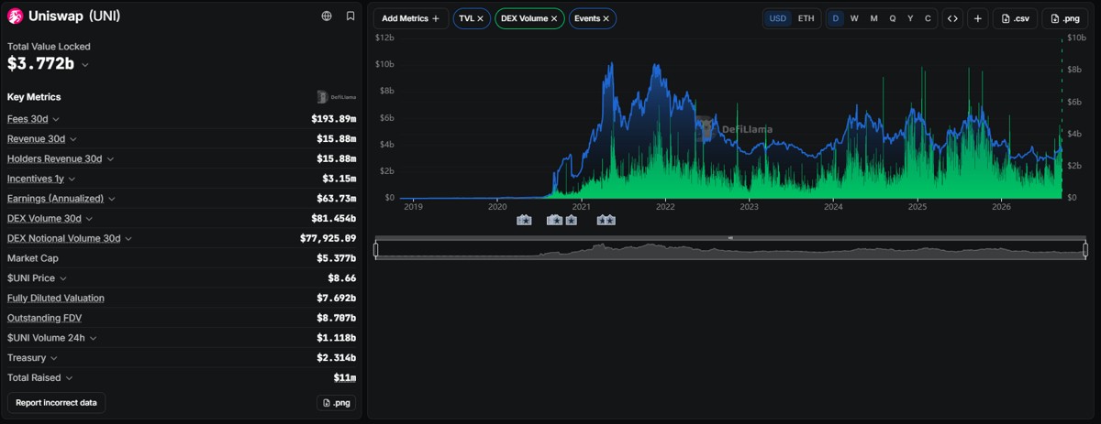Select cumulative (C) chart mode
Screen dimensions: 1101x424
[x=928, y=18]
